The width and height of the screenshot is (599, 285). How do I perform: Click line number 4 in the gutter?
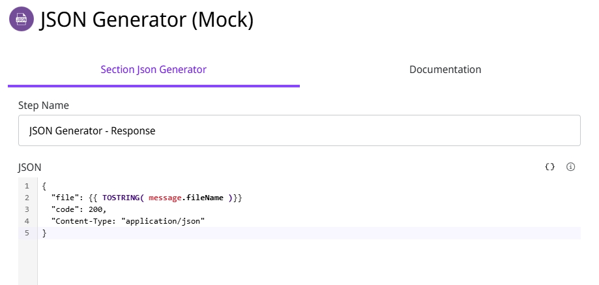(x=27, y=221)
